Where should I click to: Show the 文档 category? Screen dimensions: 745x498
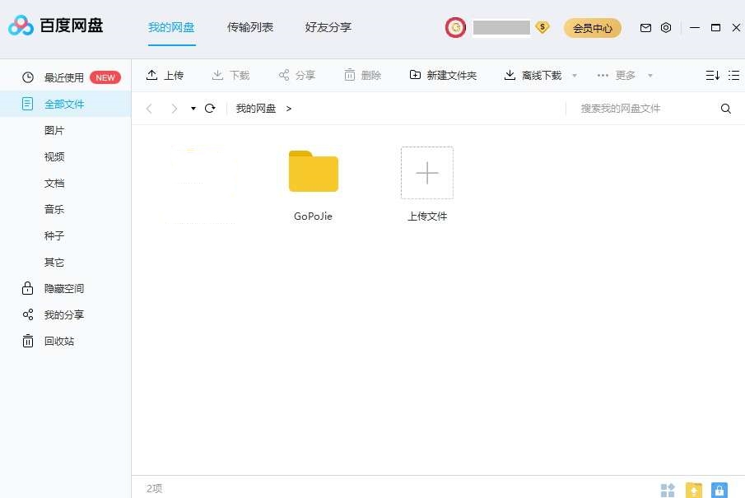(x=54, y=183)
